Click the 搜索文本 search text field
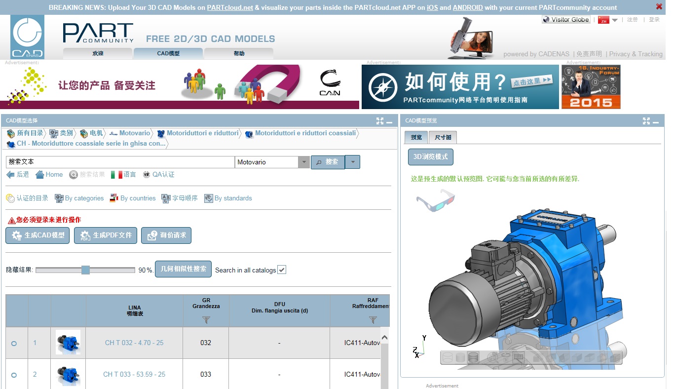Image resolution: width=674 pixels, height=389 pixels. 120,162
